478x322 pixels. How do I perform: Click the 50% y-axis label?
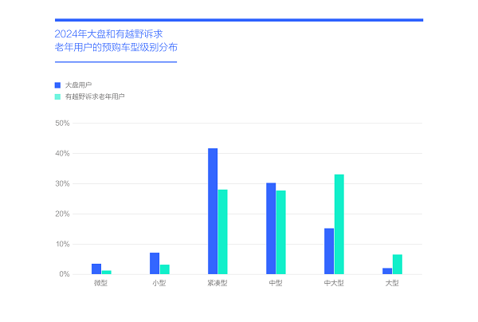click(x=62, y=124)
